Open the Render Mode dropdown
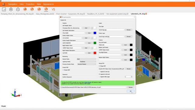 [87, 59]
